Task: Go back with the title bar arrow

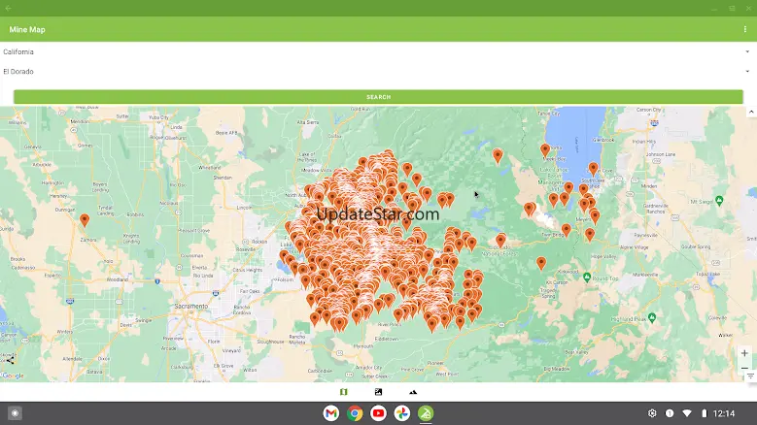Action: click(x=8, y=8)
